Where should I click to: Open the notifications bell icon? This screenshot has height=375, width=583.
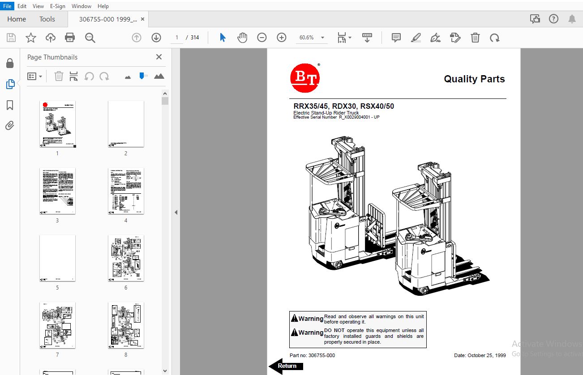coord(572,19)
